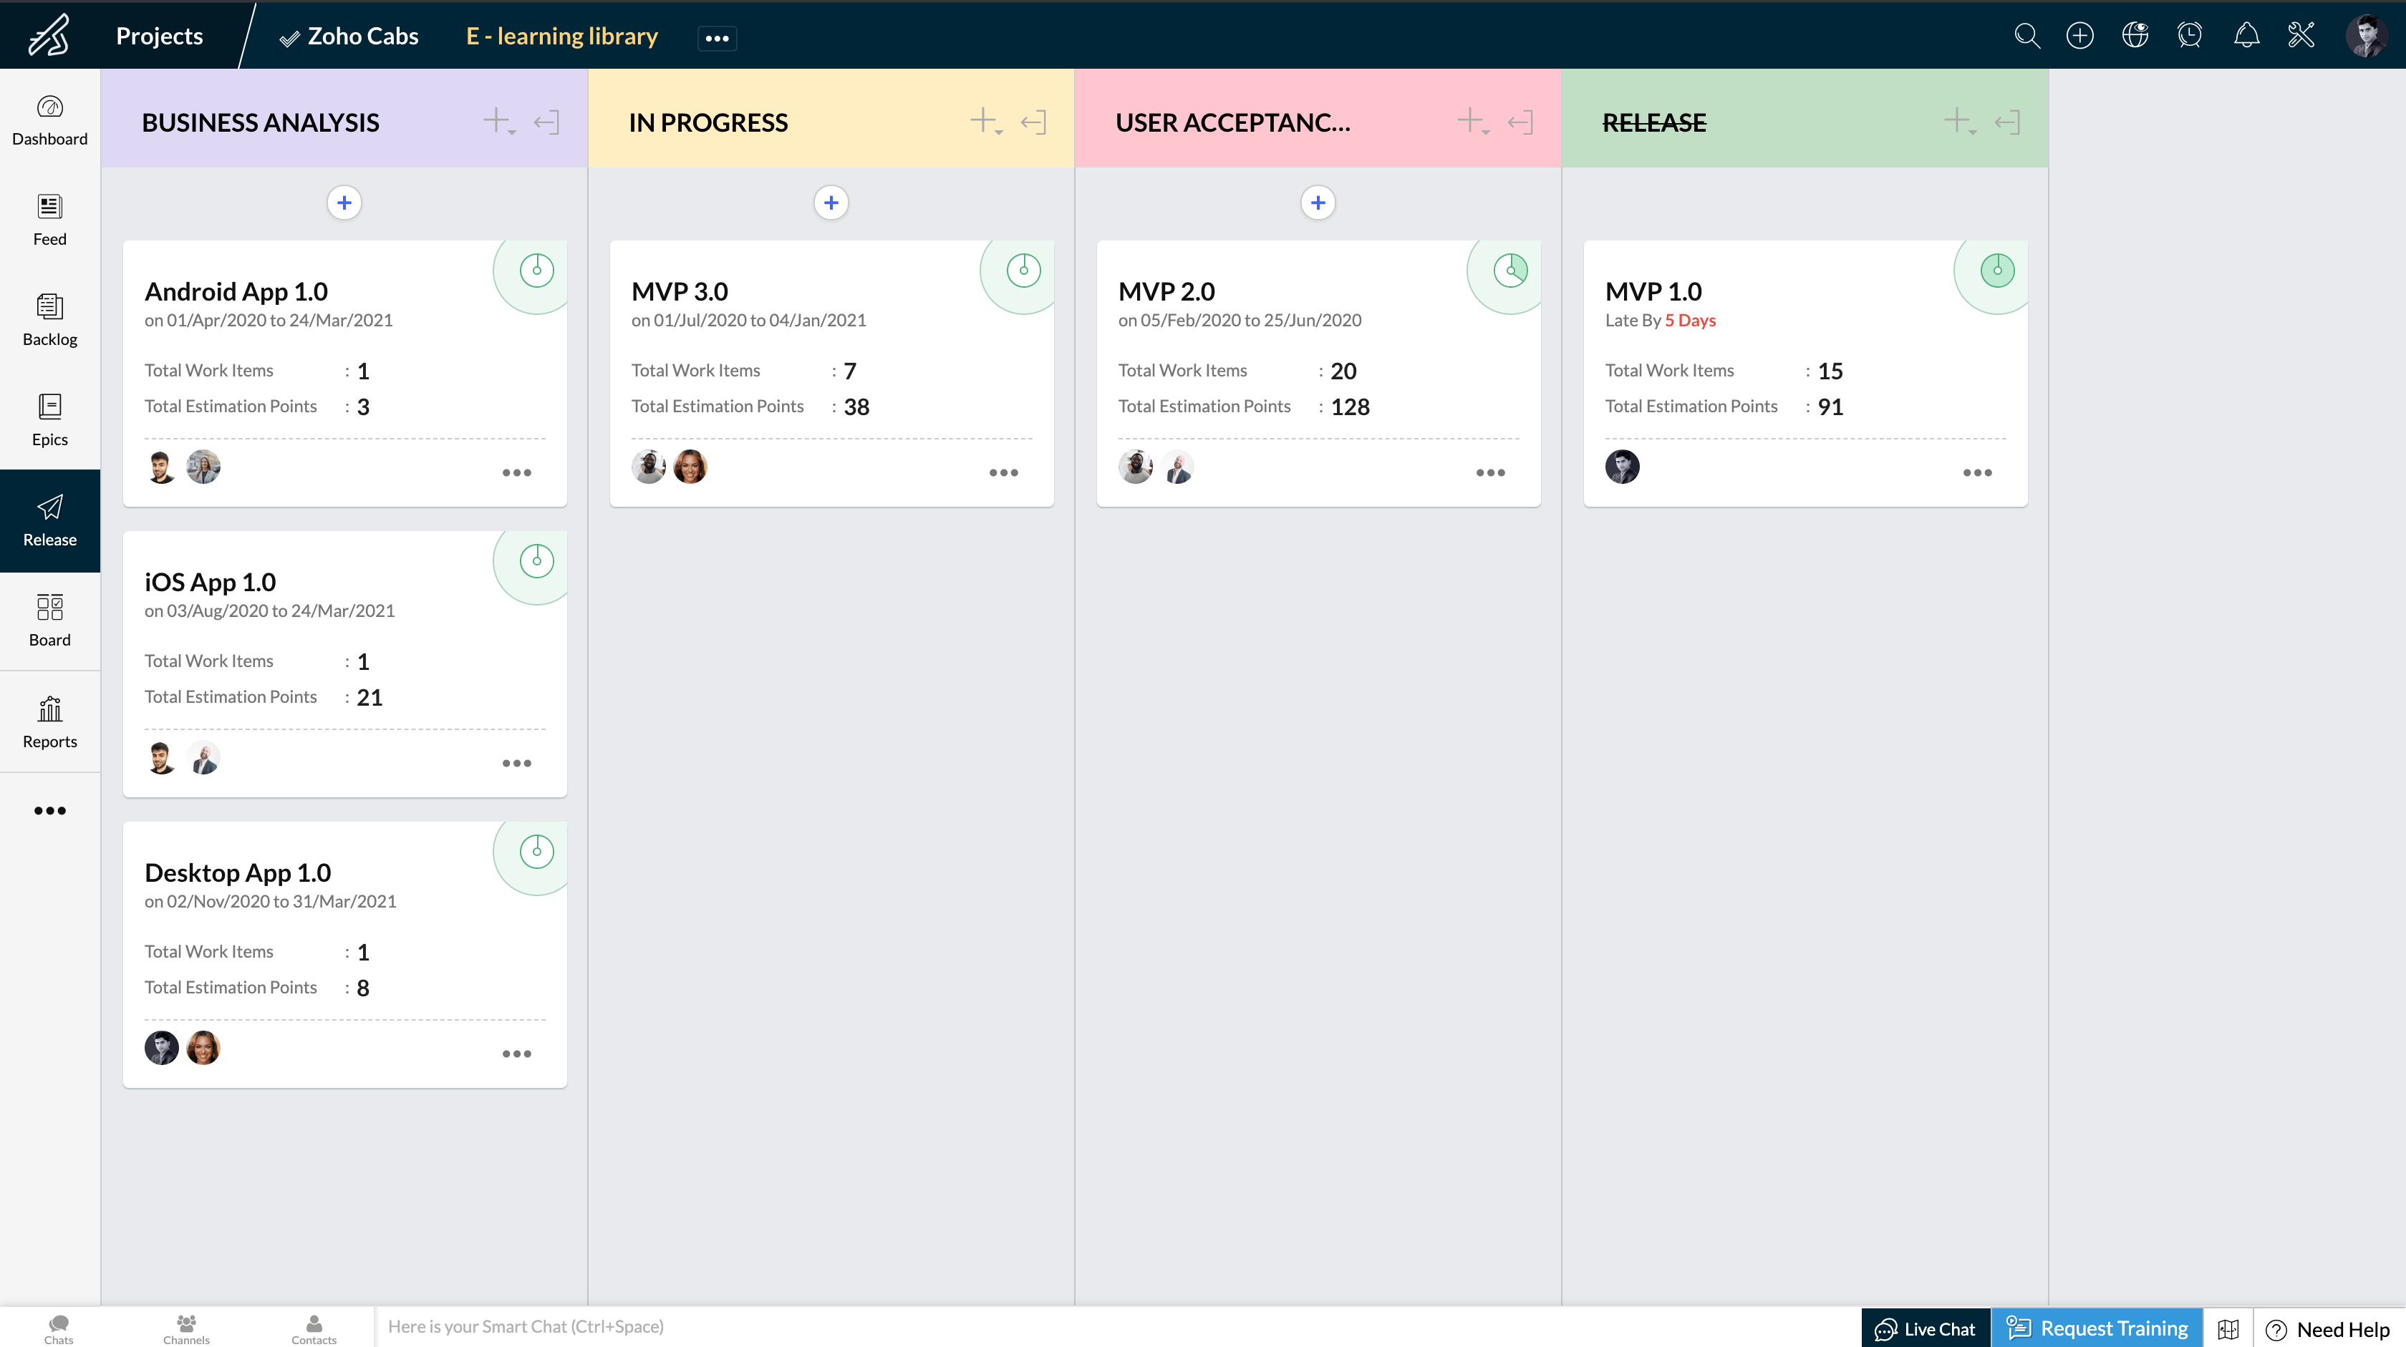Open add dropdown in Business Analysis header

pyautogui.click(x=499, y=122)
